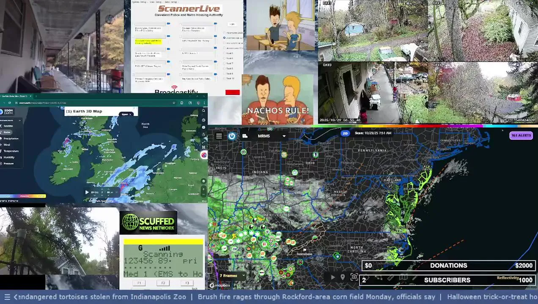Adjust the Cleveland Police channel blue slider
The image size is (538, 304).
[x=168, y=36]
